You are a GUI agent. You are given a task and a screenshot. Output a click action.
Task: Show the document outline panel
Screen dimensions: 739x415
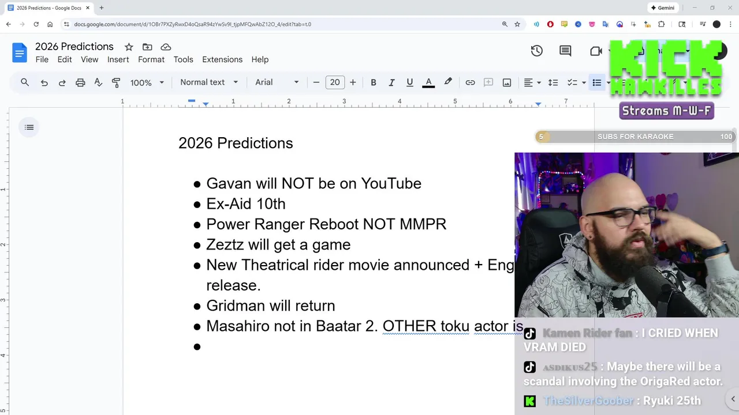pyautogui.click(x=29, y=127)
